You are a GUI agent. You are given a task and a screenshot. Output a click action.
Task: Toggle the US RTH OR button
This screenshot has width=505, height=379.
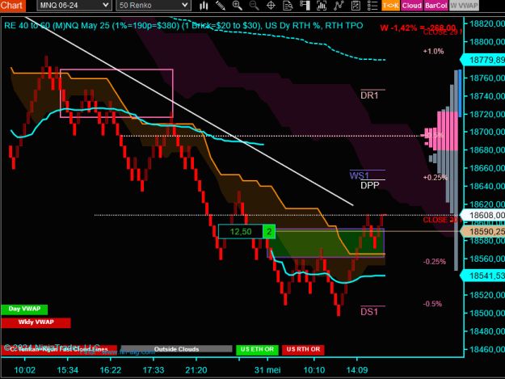[303, 350]
